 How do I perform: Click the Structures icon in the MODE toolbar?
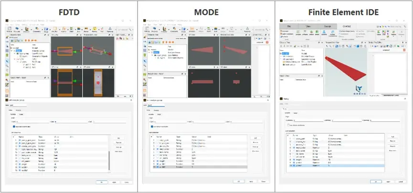pos(155,30)
